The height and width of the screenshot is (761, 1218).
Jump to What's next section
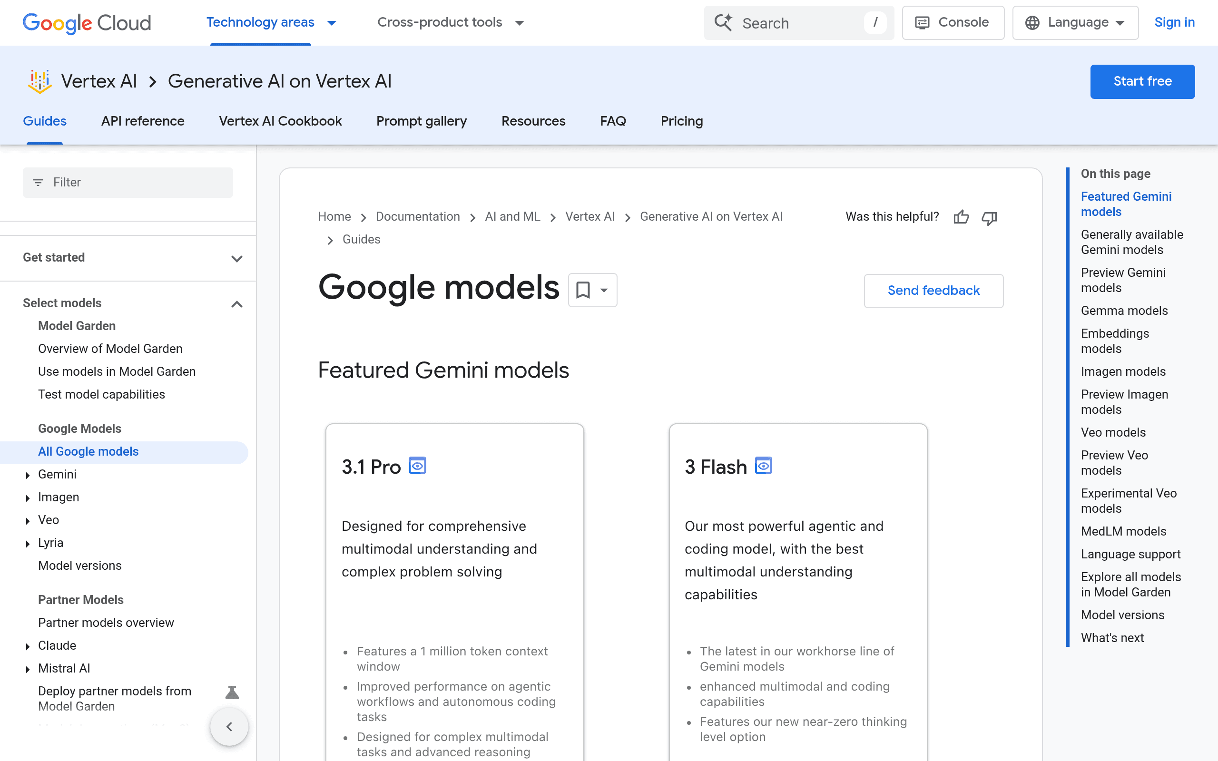click(x=1112, y=638)
